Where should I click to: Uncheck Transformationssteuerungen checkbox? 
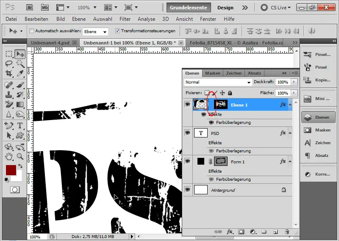tap(117, 31)
